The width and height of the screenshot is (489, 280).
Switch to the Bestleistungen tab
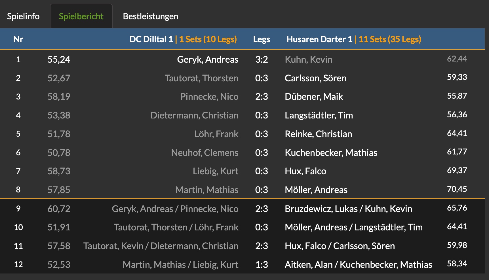(x=151, y=16)
